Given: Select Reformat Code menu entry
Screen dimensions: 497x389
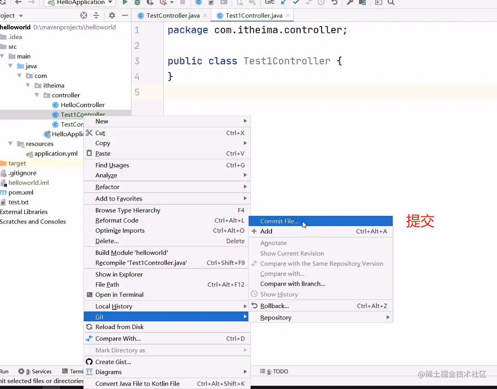Looking at the screenshot, I should click(166, 220).
